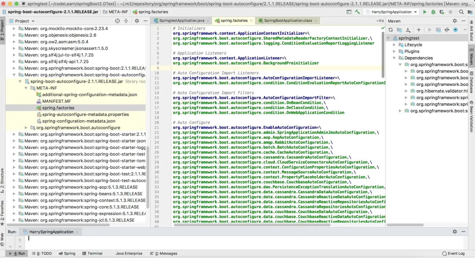Click scroll-from-source target icon in Project panel
475x258 pixels.
117,21
